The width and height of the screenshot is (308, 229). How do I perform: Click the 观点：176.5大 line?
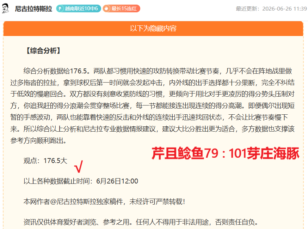[45, 161]
